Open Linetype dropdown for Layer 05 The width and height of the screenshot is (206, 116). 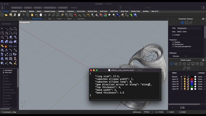tap(201, 89)
